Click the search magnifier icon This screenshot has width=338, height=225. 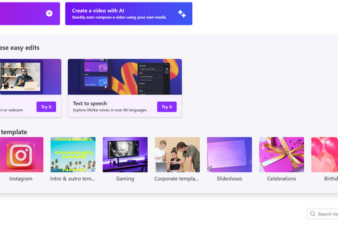pos(312,214)
